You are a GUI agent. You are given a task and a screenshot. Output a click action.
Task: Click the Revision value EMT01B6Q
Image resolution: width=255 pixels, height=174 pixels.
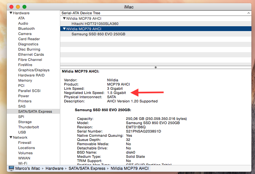136,127
